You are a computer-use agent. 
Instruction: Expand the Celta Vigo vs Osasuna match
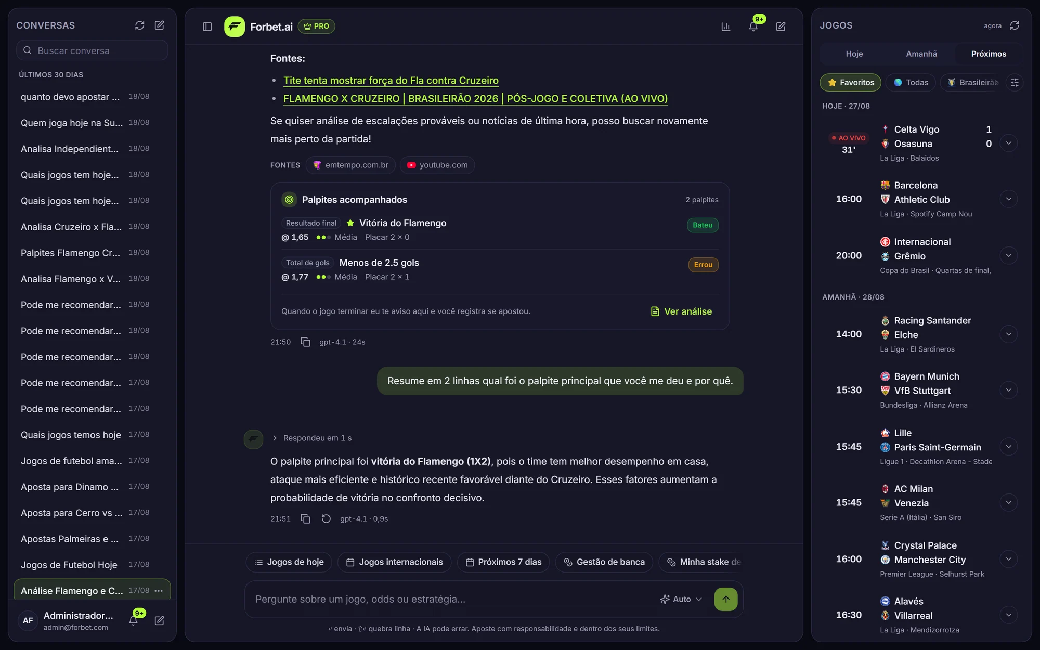pos(1008,143)
